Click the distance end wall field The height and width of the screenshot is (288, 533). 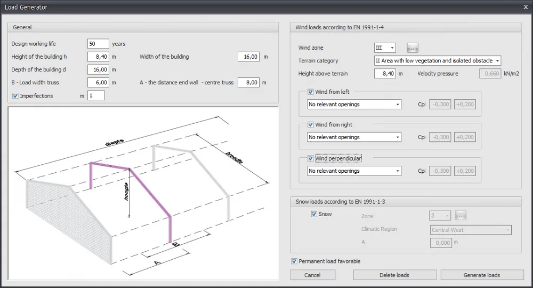click(x=249, y=83)
